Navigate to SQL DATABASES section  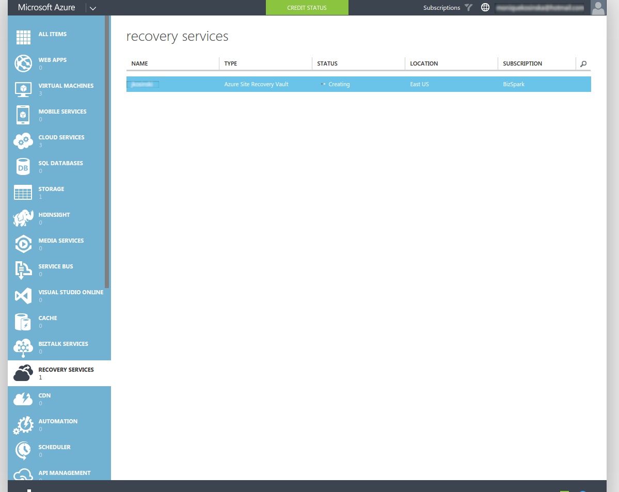61,163
